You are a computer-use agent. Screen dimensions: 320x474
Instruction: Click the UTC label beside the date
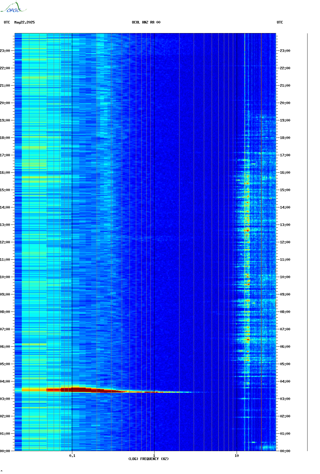click(7, 22)
